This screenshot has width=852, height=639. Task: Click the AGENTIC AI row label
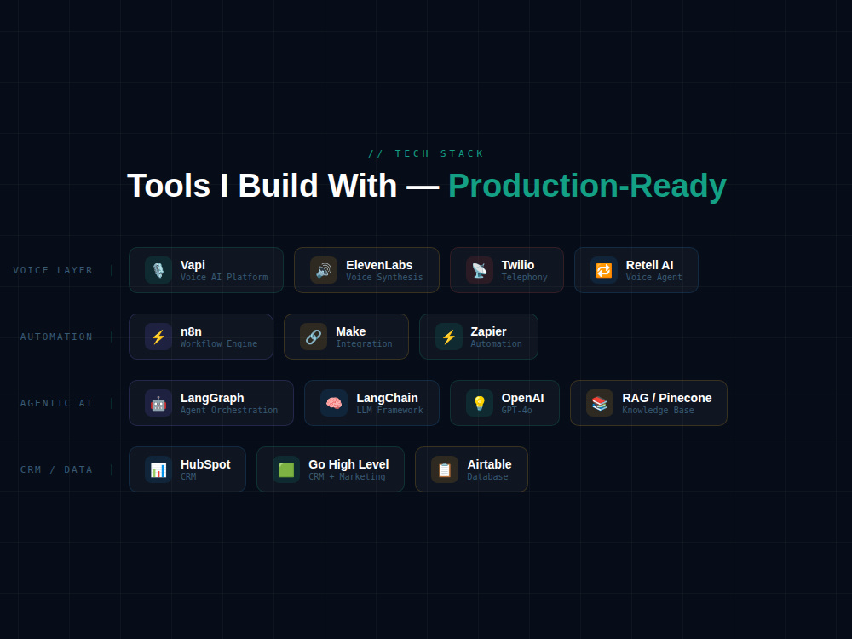coord(56,403)
